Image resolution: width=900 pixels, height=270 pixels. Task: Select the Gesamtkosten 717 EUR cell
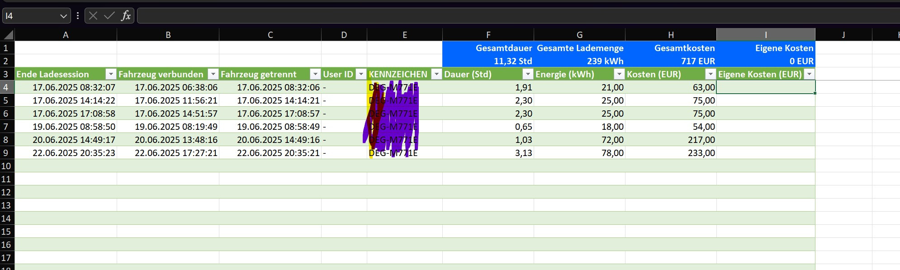(x=671, y=61)
